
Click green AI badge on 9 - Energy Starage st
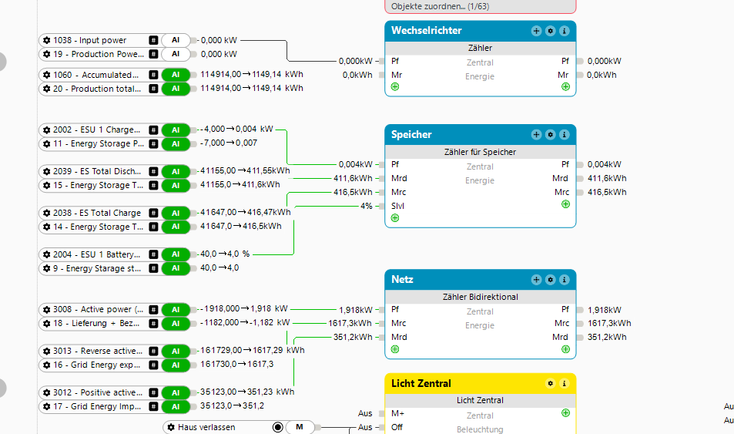tap(176, 268)
